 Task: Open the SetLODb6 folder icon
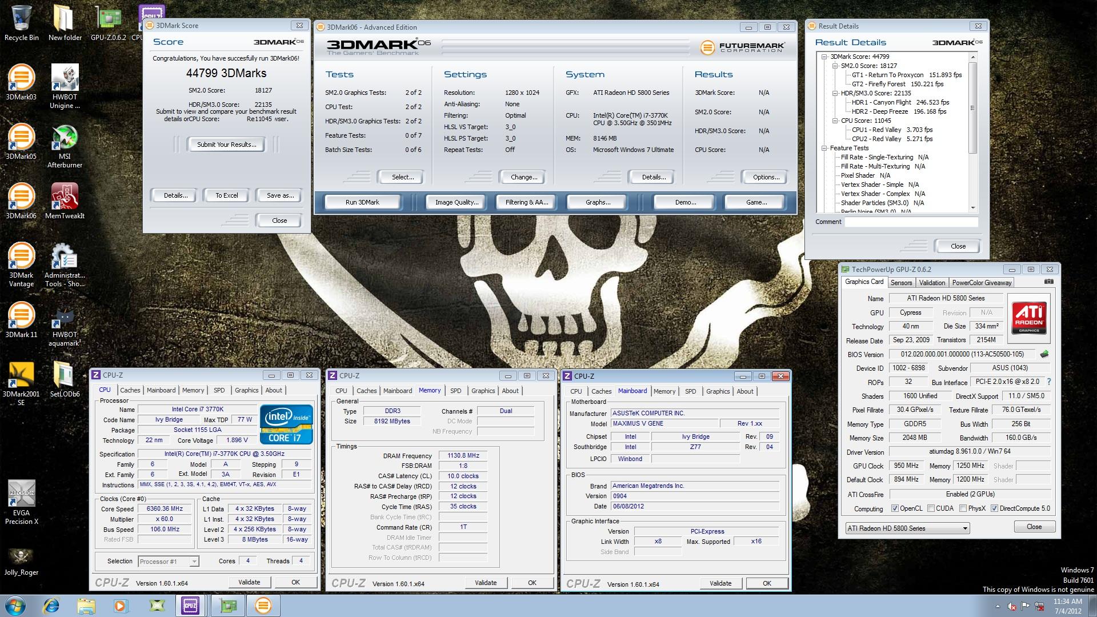tap(65, 379)
